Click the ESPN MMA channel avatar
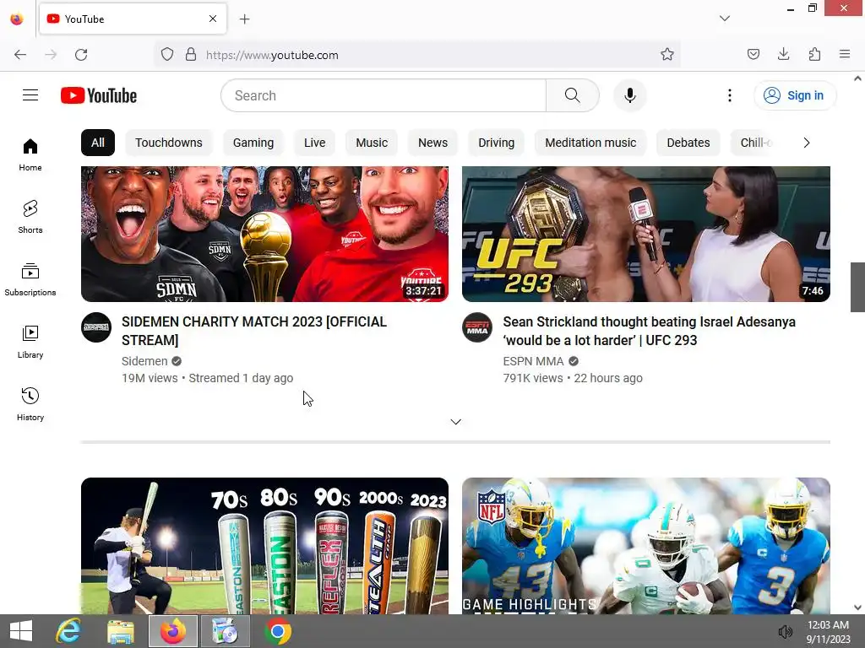This screenshot has height=648, width=865. (x=477, y=327)
